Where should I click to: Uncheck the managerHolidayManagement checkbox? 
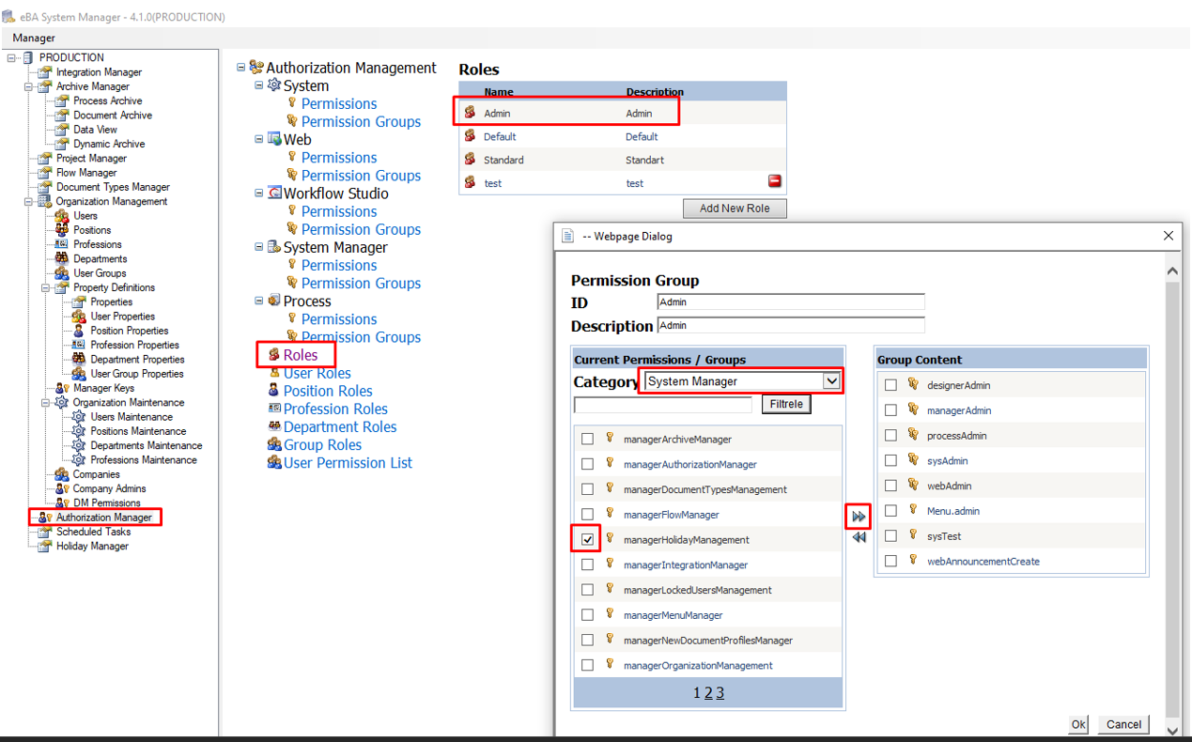(x=587, y=539)
